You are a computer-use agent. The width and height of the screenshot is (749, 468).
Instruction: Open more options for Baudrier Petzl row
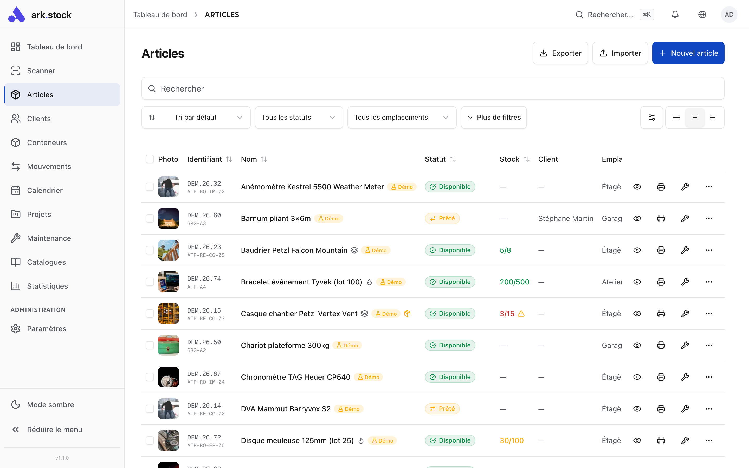(709, 250)
